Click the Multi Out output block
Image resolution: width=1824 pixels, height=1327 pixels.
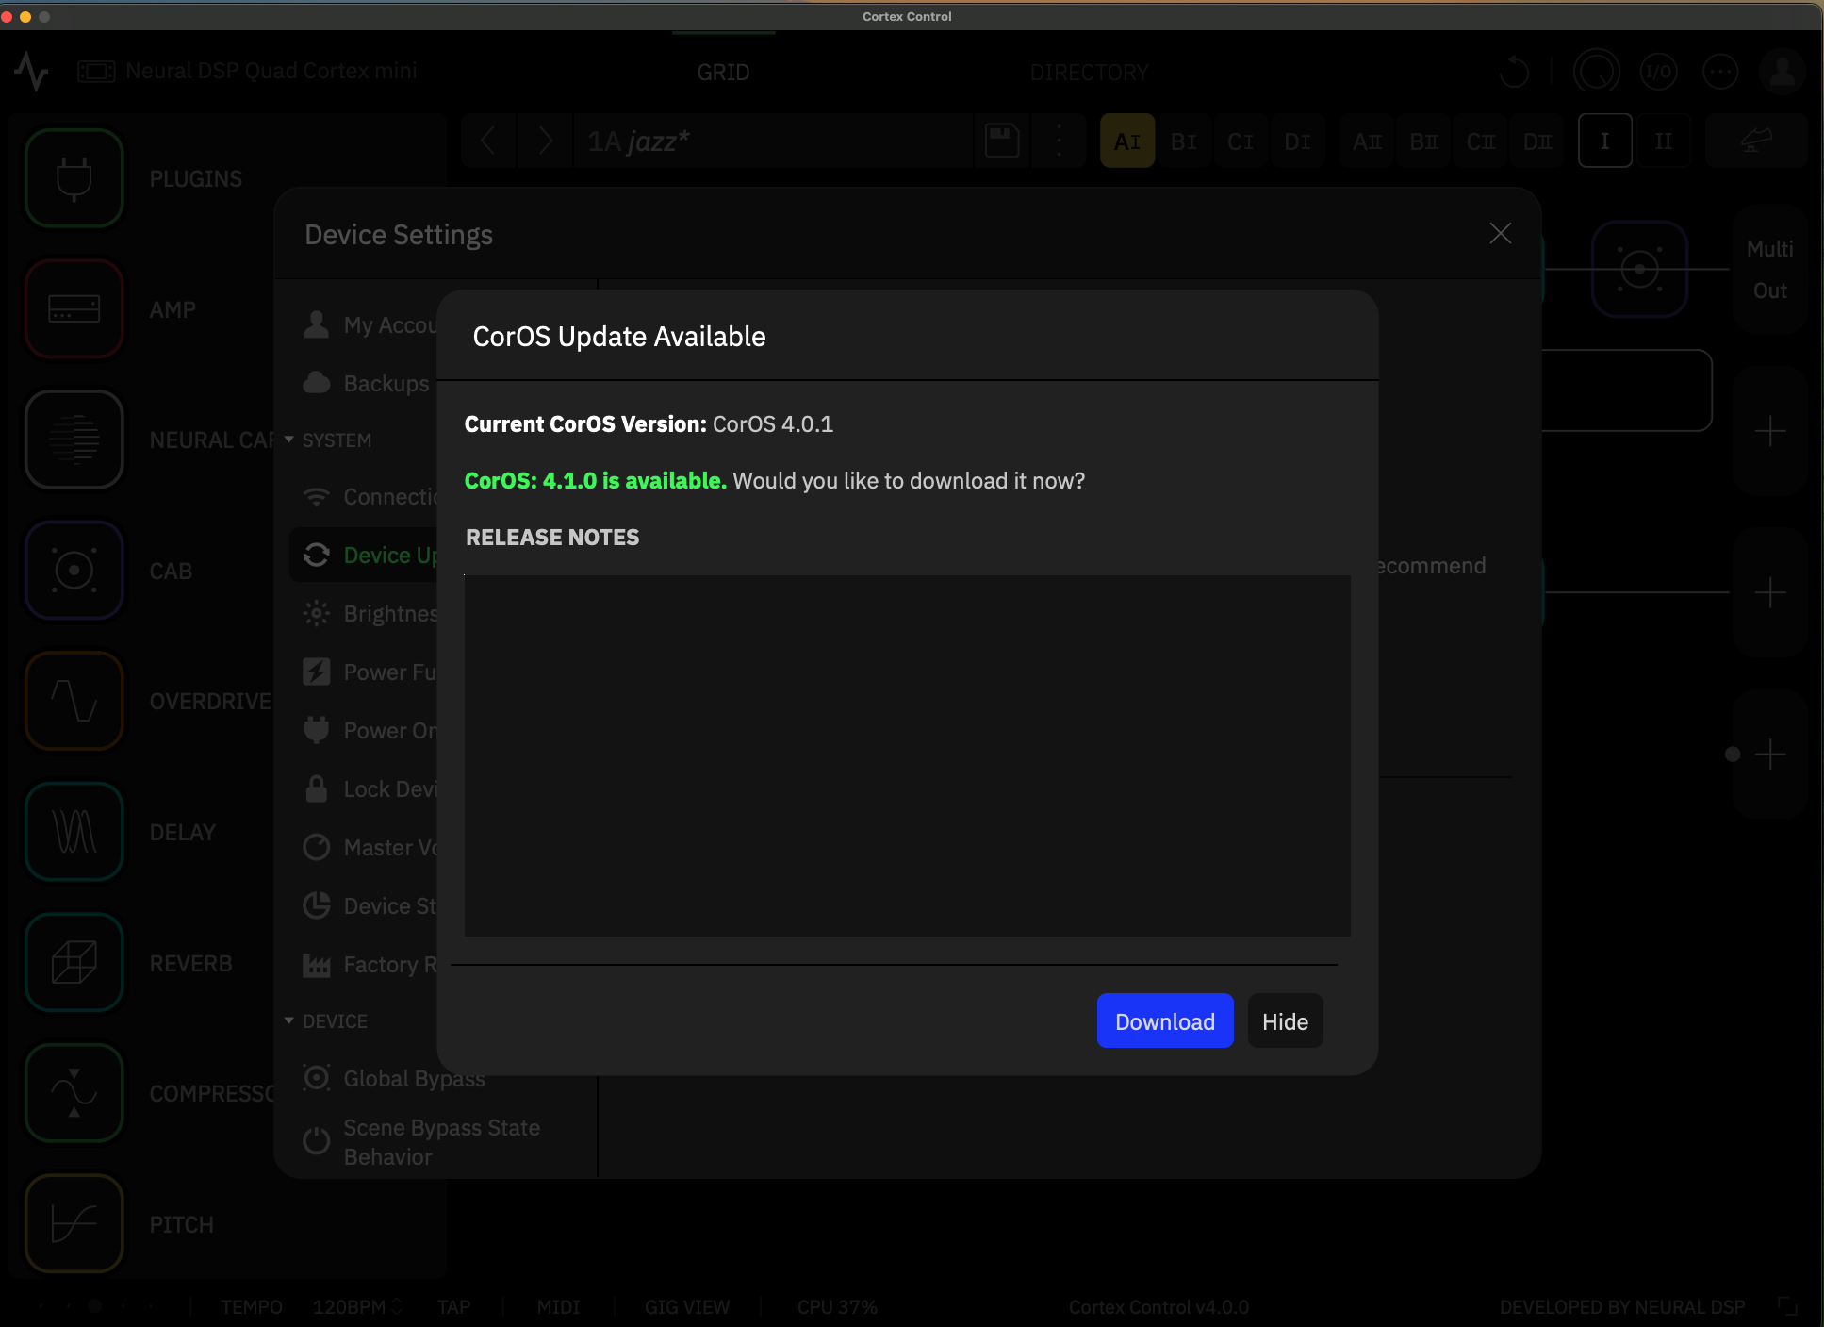pos(1770,270)
